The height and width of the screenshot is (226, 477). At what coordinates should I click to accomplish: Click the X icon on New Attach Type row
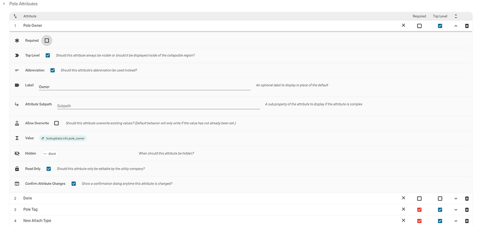tap(404, 221)
